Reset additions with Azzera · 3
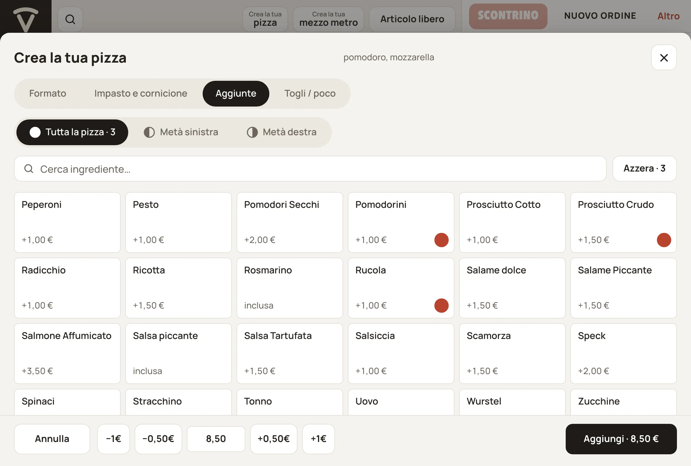Viewport: 691px width, 466px height. click(644, 169)
